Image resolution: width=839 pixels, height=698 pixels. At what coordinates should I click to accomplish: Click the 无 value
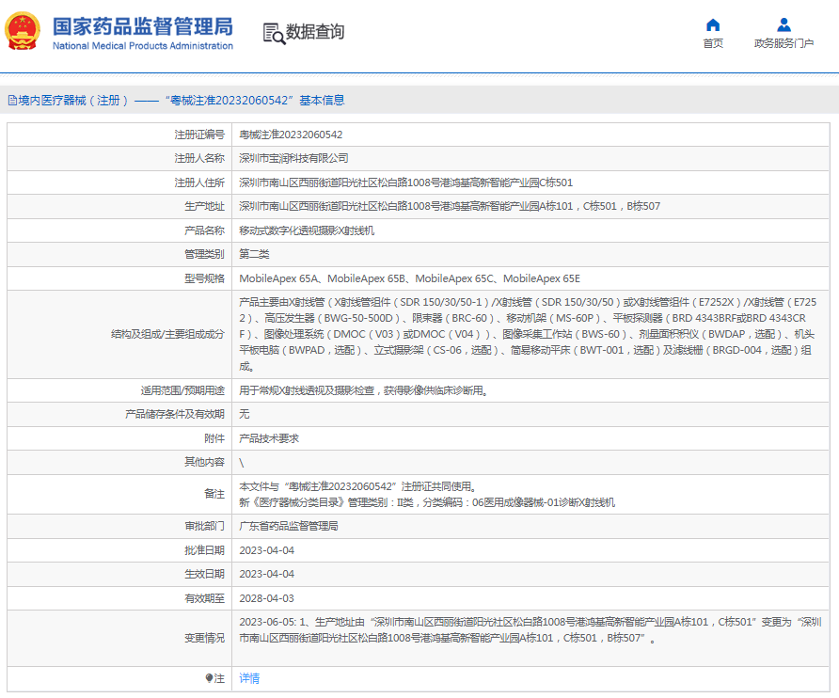(x=244, y=414)
